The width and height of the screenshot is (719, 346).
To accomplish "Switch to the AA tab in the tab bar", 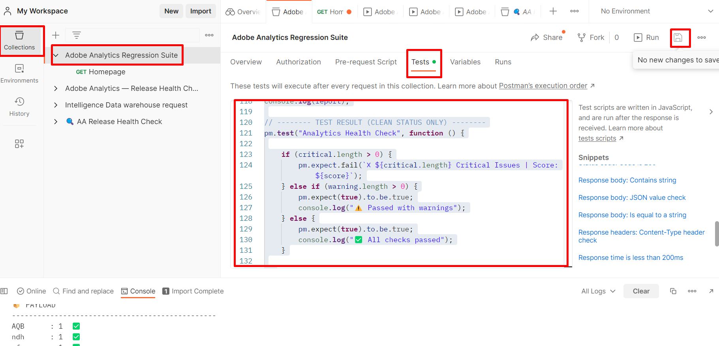I will point(517,12).
